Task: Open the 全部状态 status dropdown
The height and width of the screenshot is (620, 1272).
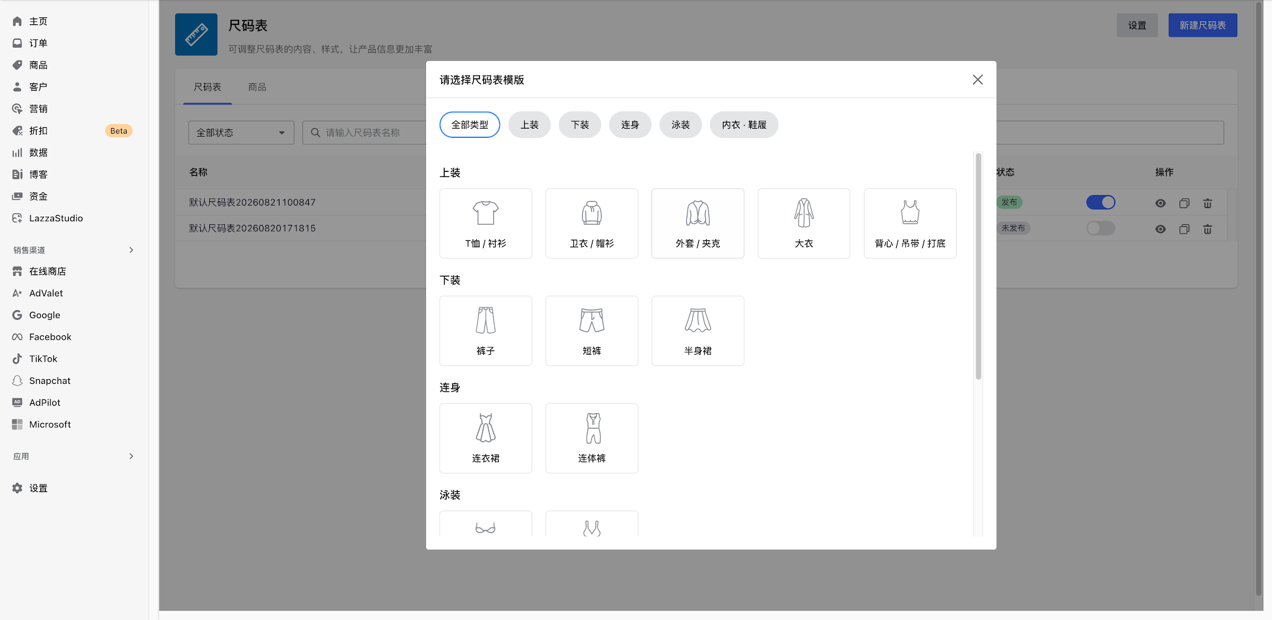Action: coord(241,132)
